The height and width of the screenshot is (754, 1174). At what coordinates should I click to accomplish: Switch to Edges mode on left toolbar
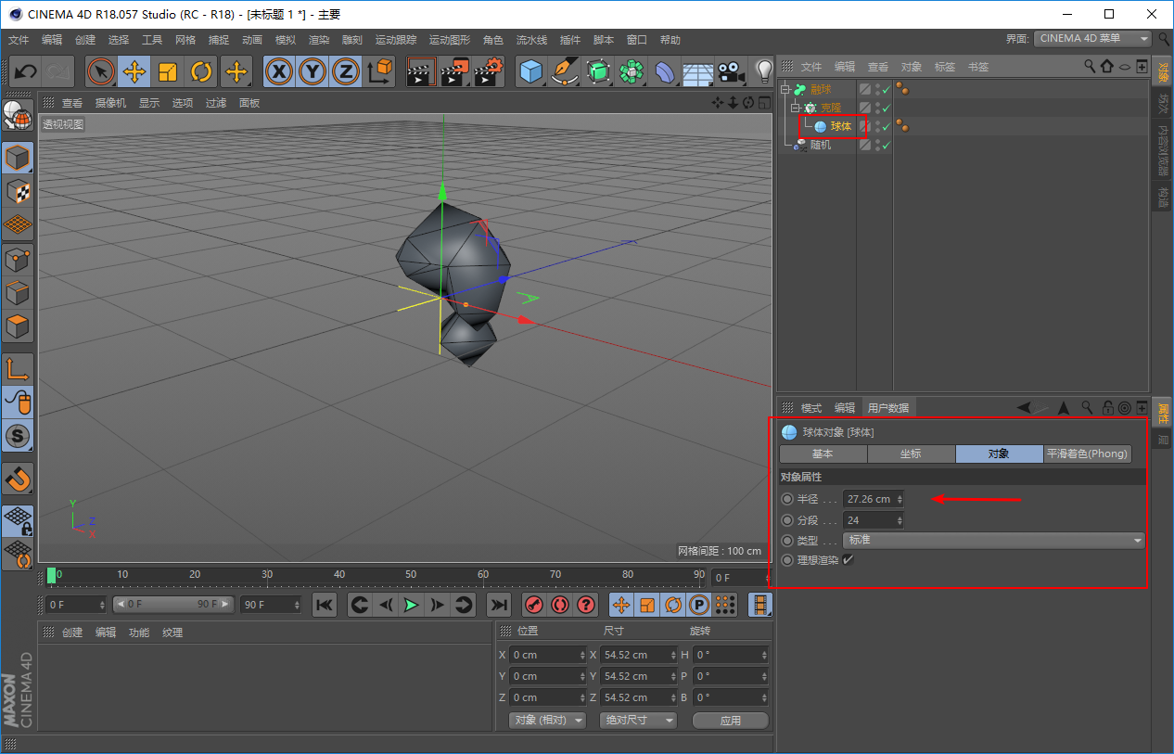pos(18,292)
